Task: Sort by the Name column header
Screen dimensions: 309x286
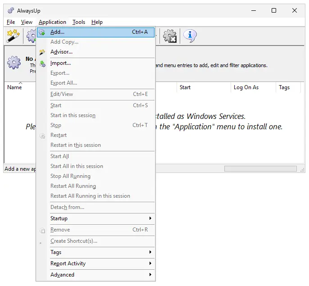Action: pyautogui.click(x=14, y=88)
